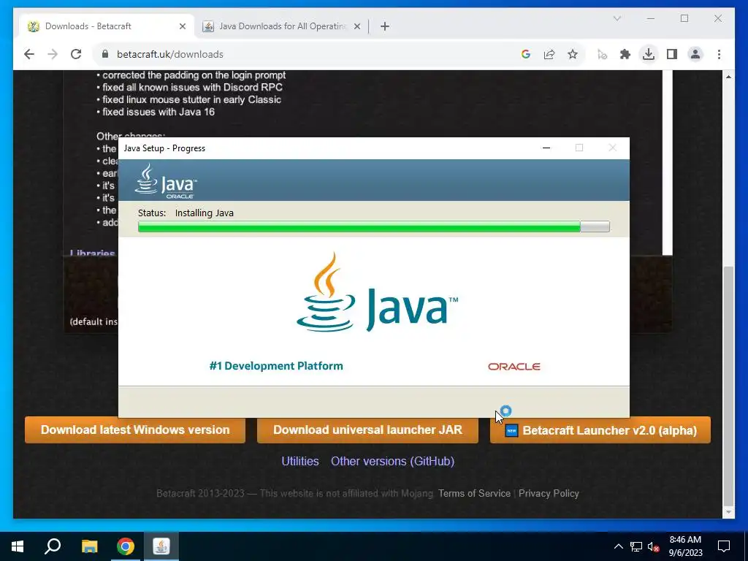The width and height of the screenshot is (748, 561).
Task: Click Download universal launcher JAR button
Action: click(368, 430)
